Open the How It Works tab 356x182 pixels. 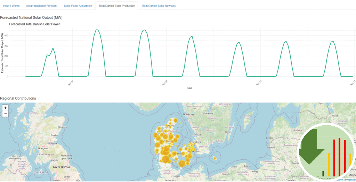(11, 6)
